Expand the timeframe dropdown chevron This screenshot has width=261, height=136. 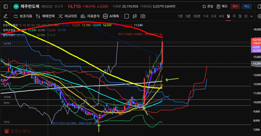click(252, 16)
